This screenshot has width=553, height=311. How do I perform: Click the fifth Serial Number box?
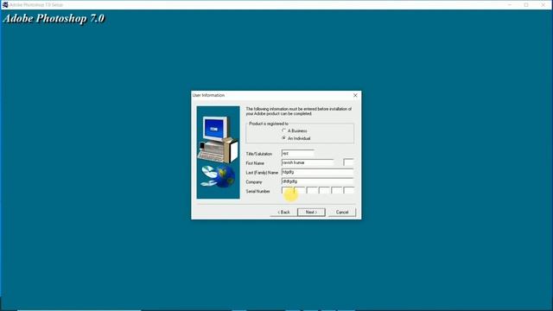pyautogui.click(x=337, y=190)
